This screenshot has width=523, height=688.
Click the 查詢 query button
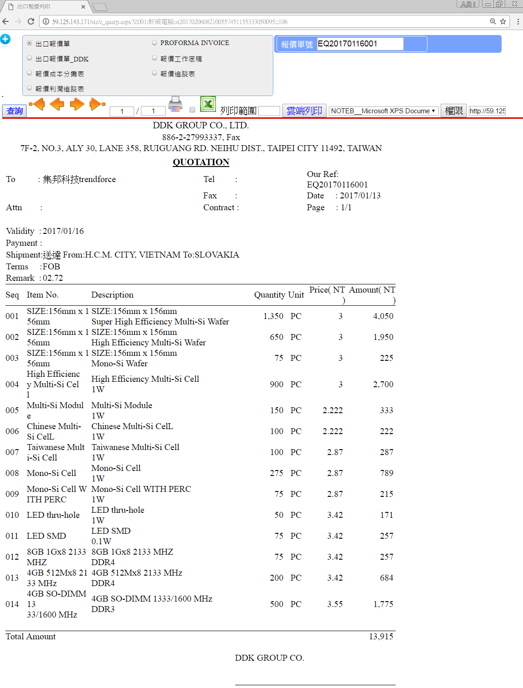tap(15, 111)
